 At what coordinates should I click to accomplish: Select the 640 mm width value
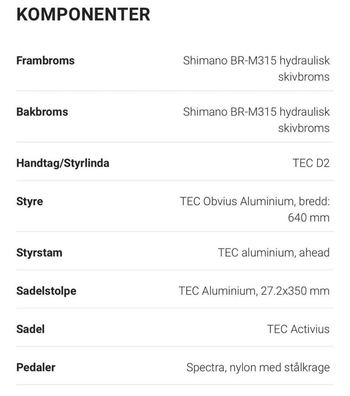tap(309, 217)
